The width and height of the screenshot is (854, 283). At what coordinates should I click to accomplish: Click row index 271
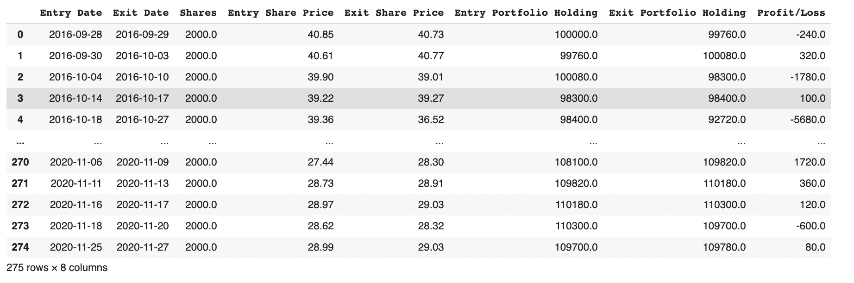pos(20,184)
